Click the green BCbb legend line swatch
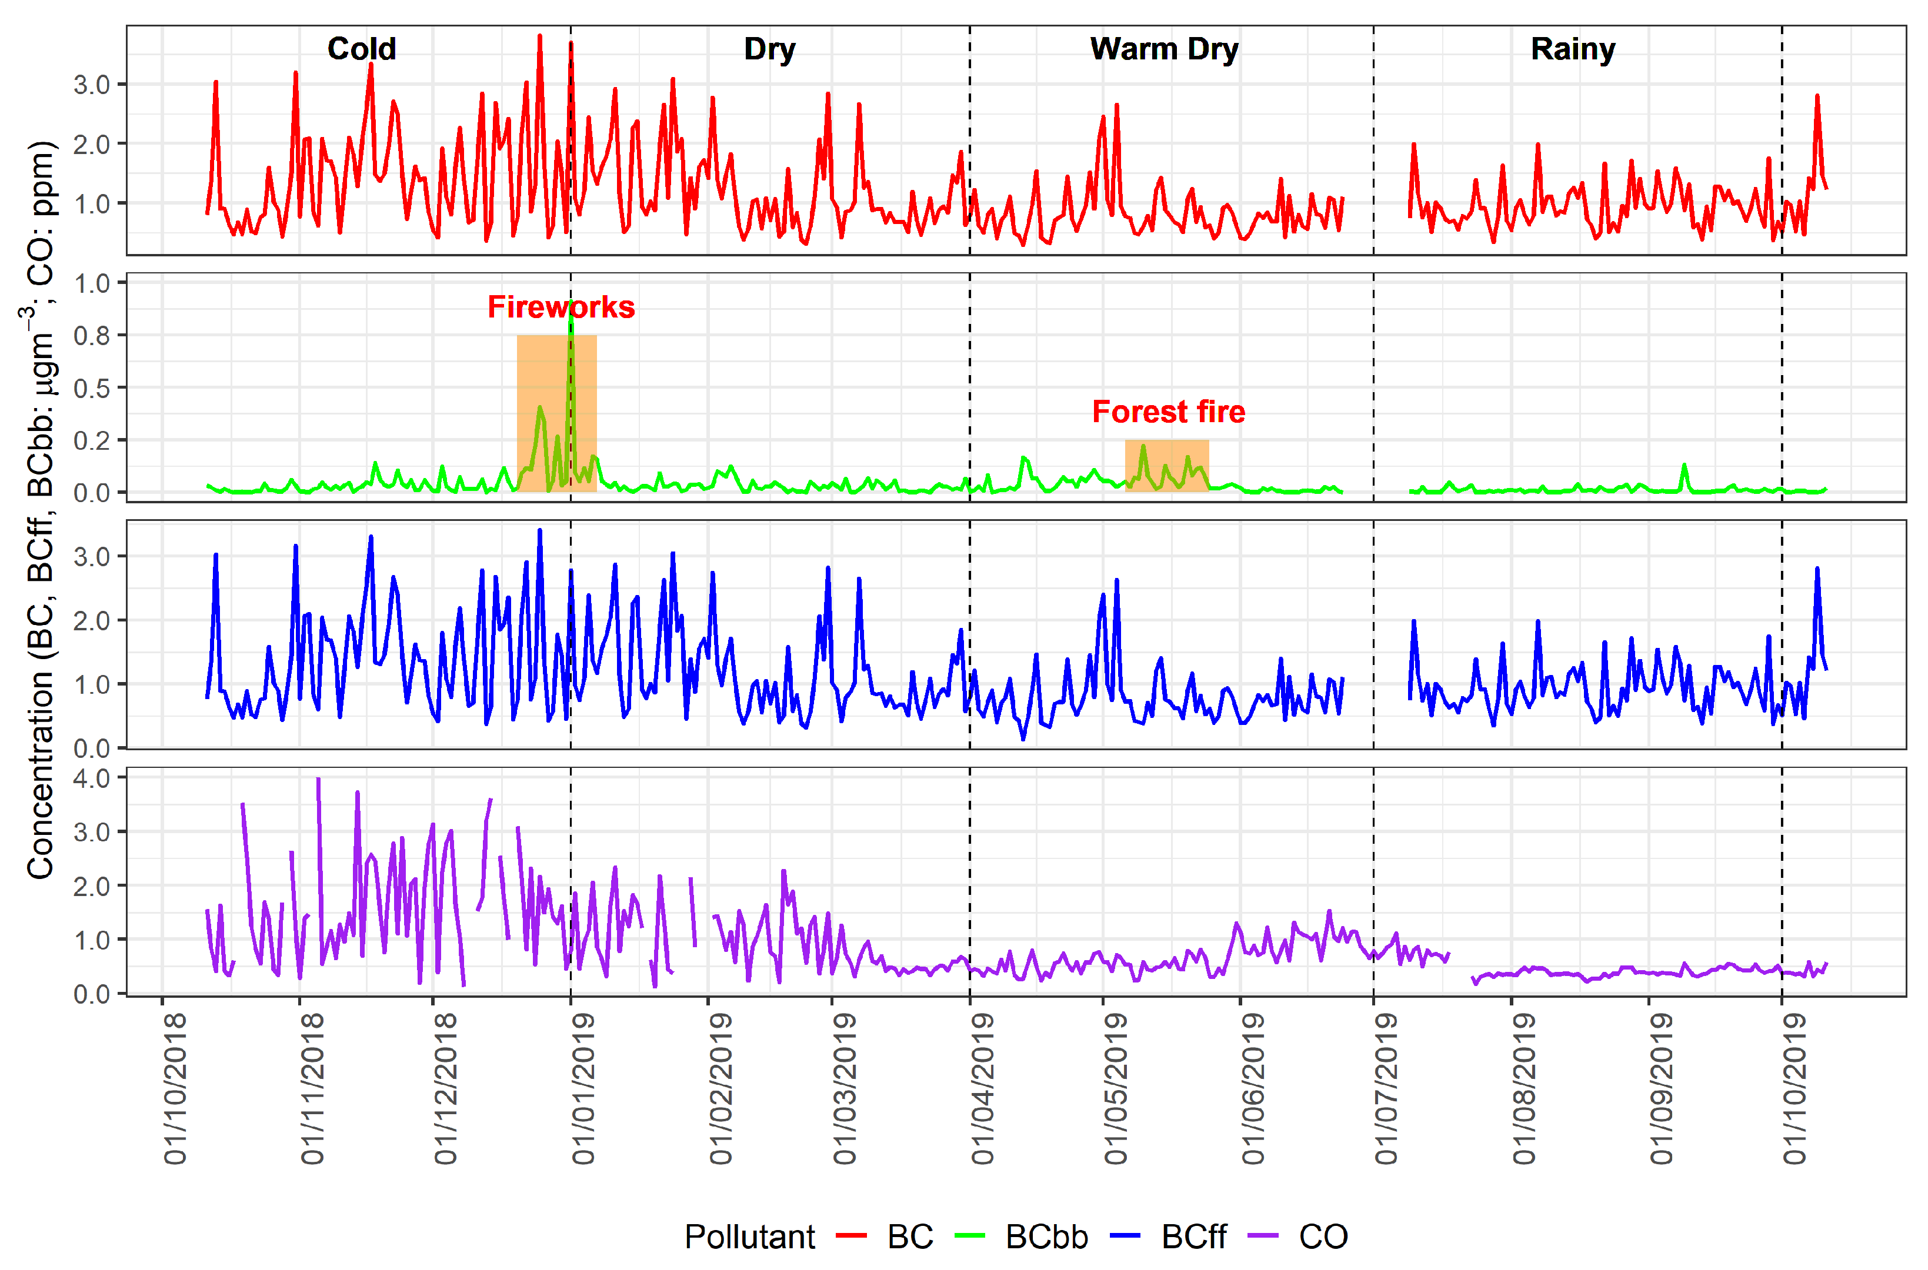This screenshot has height=1270, width=1928. (x=970, y=1236)
